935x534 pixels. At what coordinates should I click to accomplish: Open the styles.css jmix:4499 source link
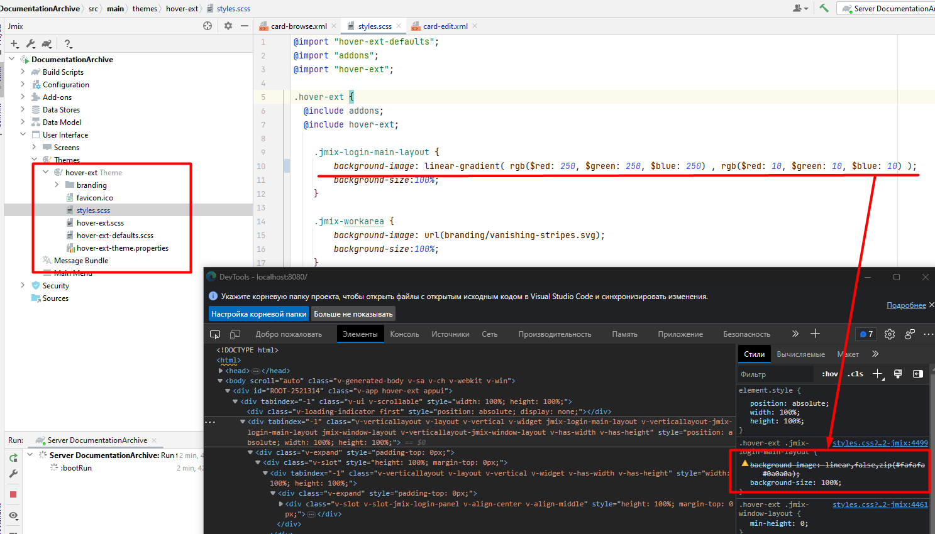pos(880,443)
